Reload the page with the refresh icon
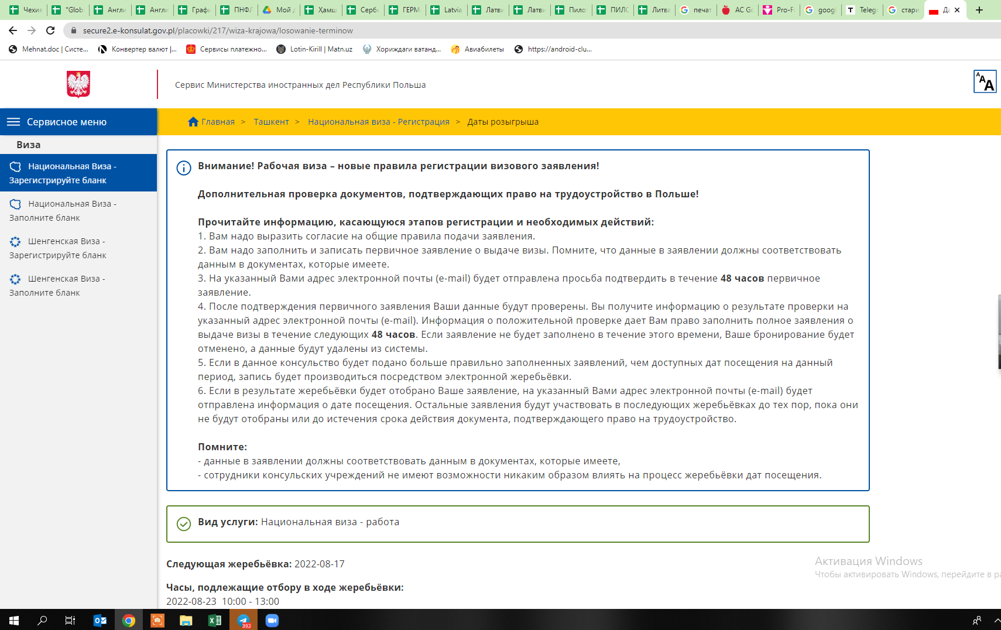The image size is (1001, 630). coord(50,30)
